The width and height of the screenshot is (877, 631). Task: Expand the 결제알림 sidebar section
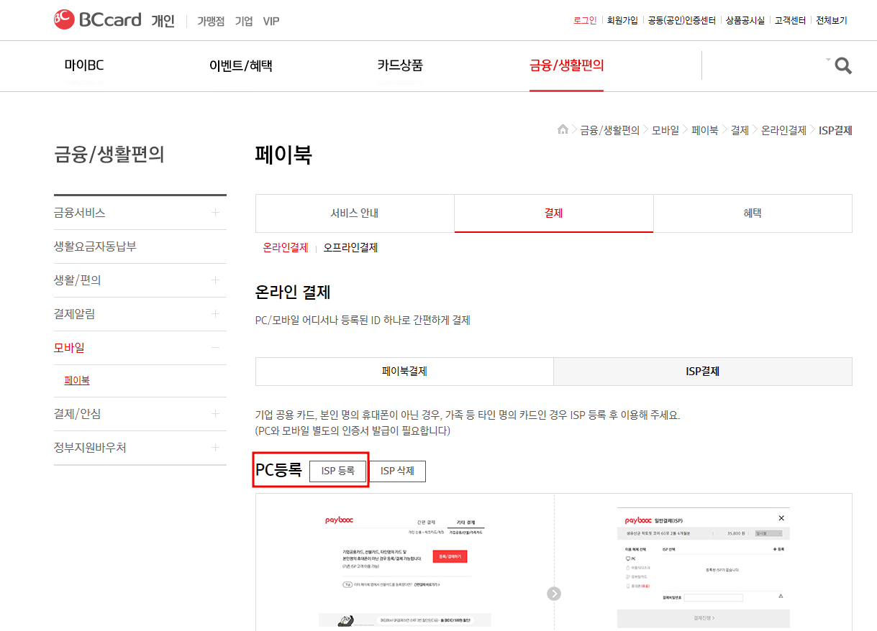pos(215,314)
